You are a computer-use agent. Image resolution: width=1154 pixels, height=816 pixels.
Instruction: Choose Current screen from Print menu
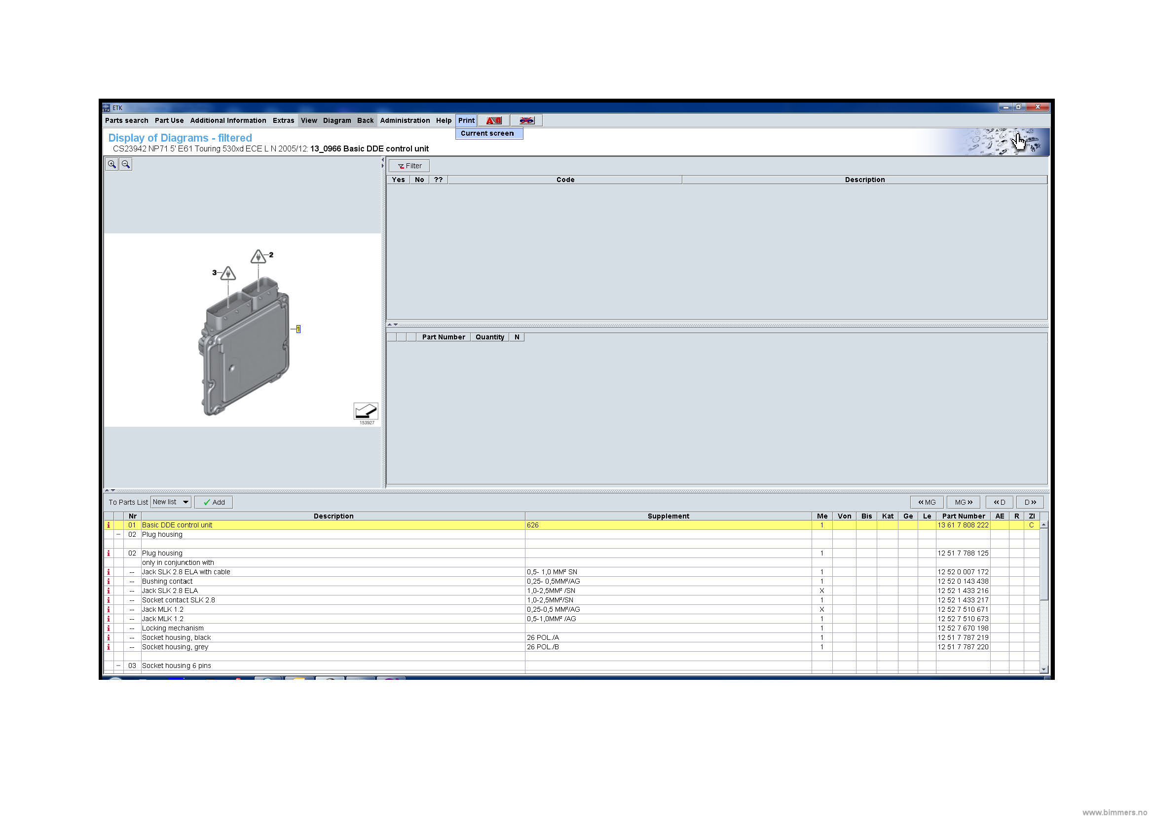click(x=489, y=134)
